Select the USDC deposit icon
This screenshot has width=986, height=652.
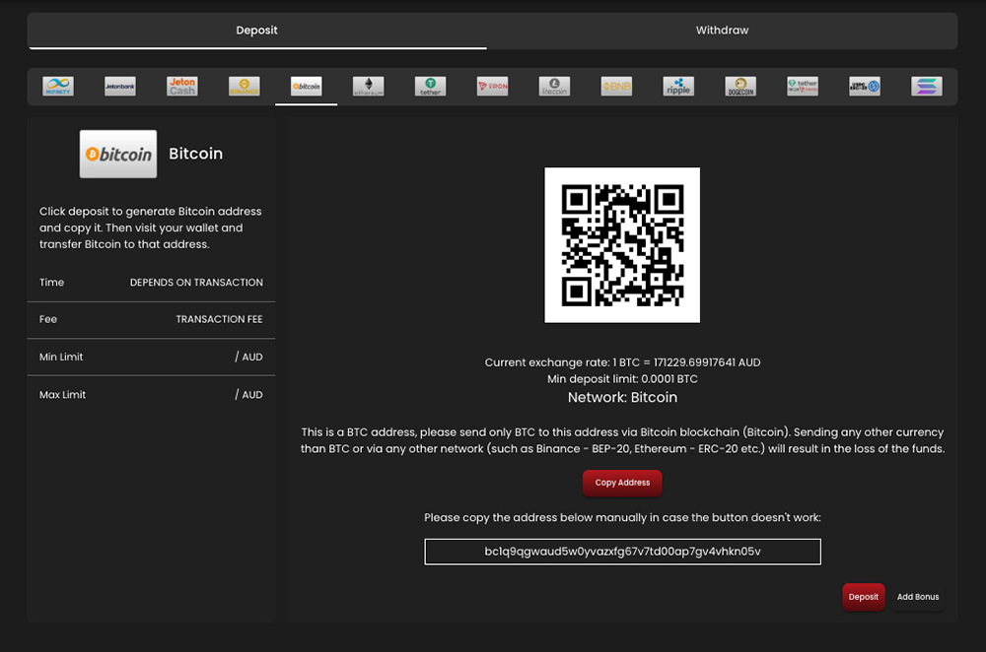865,86
